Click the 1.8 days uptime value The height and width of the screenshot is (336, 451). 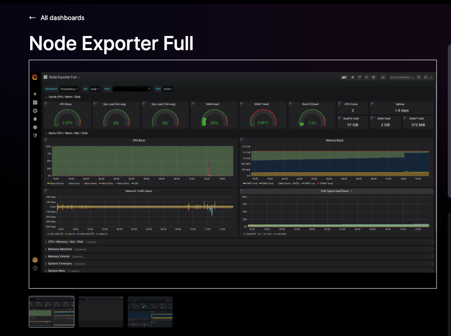pyautogui.click(x=402, y=111)
